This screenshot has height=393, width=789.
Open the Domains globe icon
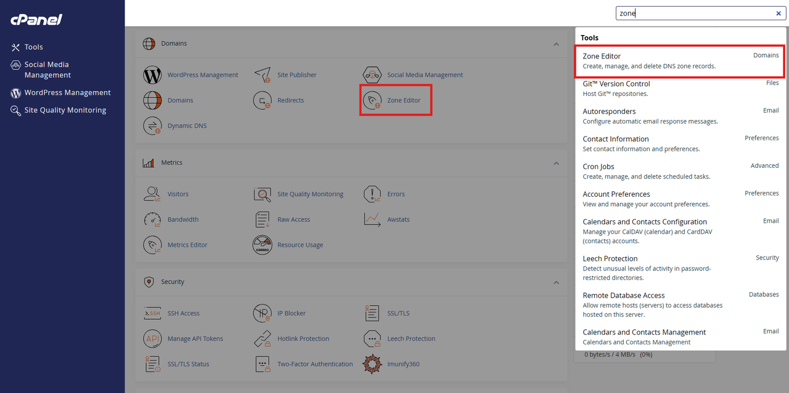pyautogui.click(x=152, y=100)
